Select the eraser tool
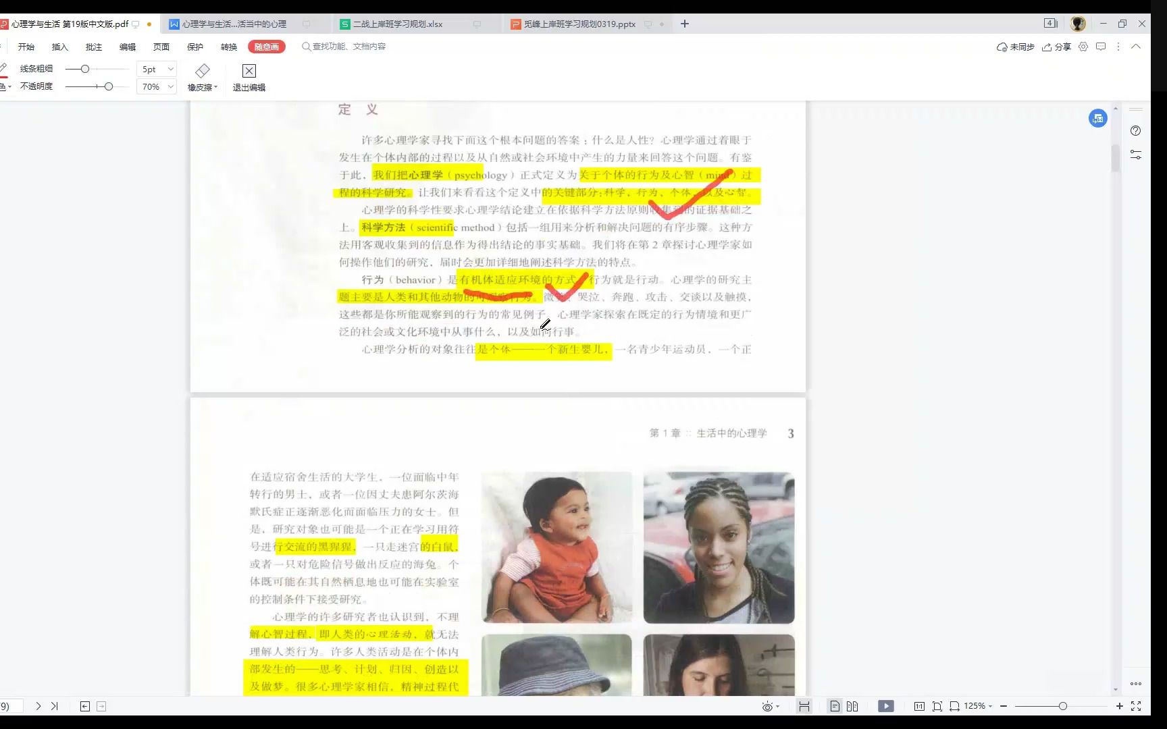Screen dimensions: 1167x729 [x=202, y=71]
